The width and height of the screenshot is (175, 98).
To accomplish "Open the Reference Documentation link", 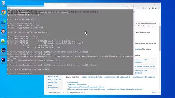I will click(77, 85).
